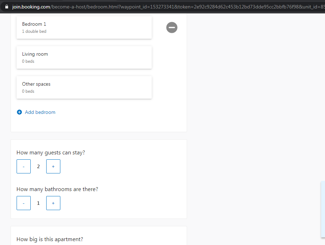Click the guest count value 2

(38, 166)
